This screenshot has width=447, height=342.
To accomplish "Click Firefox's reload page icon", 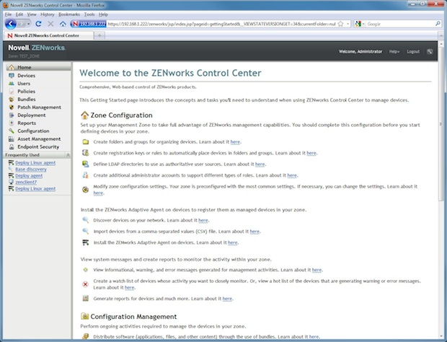I will click(38, 24).
